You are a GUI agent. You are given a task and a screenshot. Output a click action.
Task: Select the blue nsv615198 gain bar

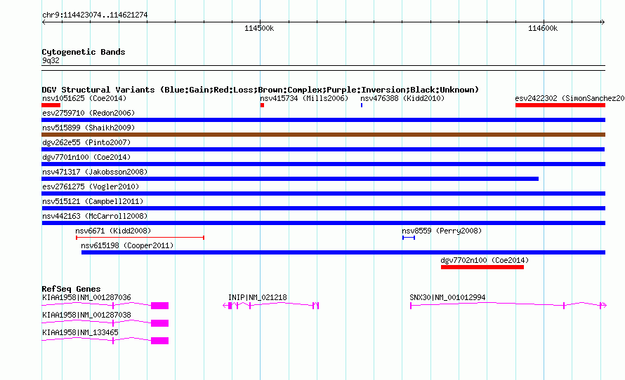pyautogui.click(x=343, y=252)
